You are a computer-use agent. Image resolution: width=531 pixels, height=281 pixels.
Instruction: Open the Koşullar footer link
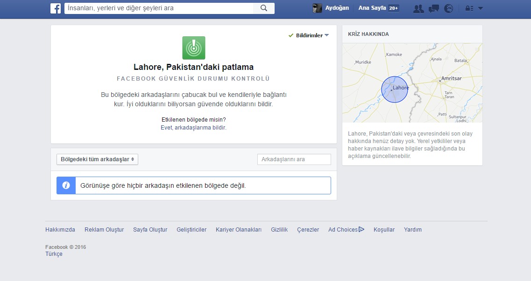384,230
